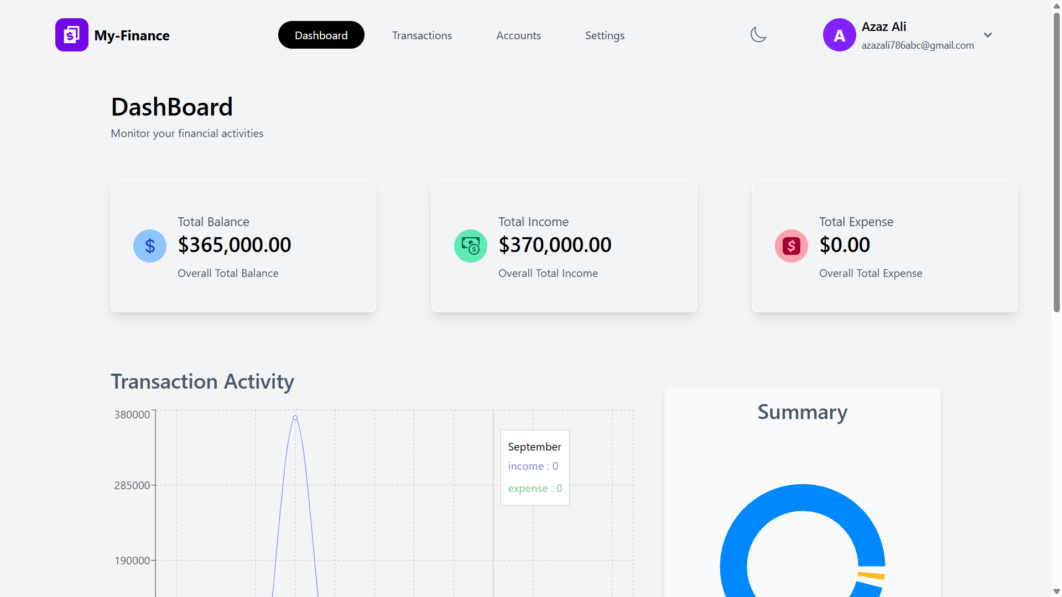1062x597 pixels.
Task: Select the Dashboard nav button
Action: [321, 35]
